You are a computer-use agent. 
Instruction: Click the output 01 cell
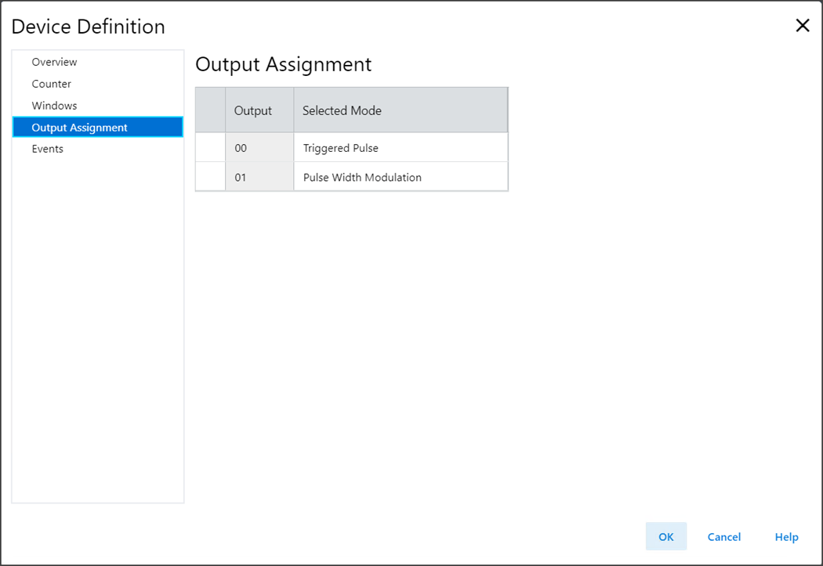[x=259, y=177]
